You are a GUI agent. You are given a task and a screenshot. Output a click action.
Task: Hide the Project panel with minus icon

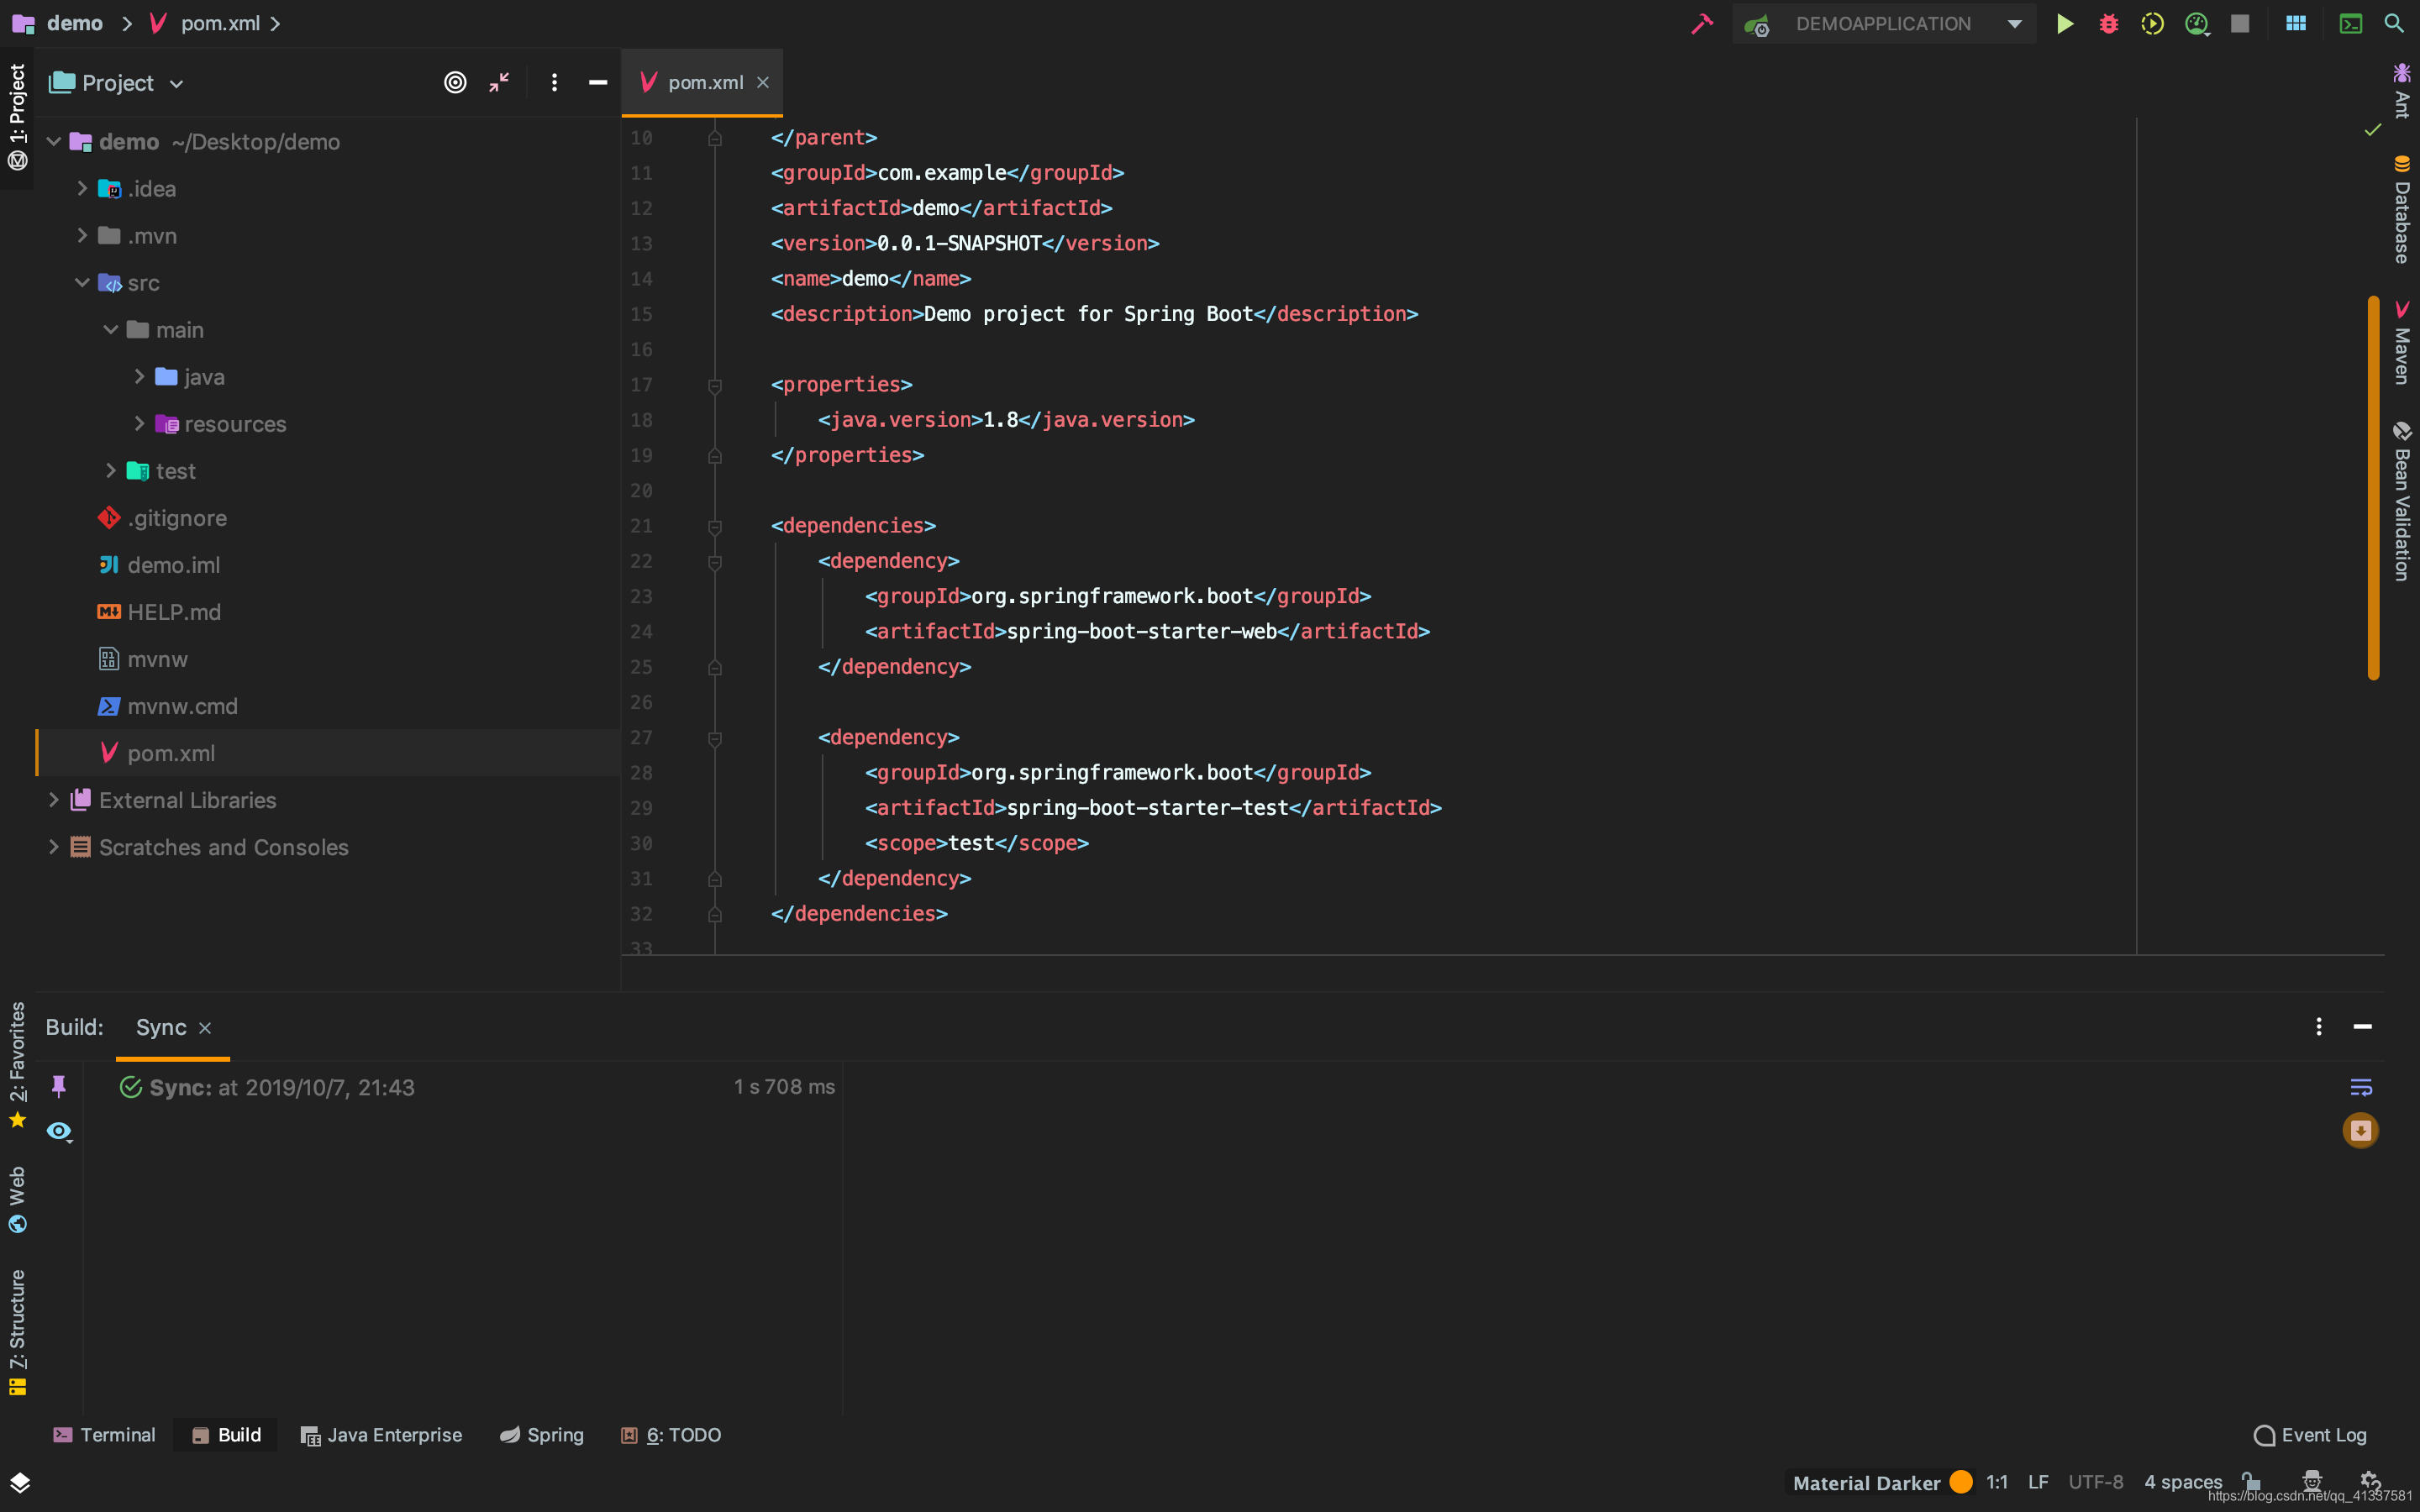pyautogui.click(x=598, y=83)
